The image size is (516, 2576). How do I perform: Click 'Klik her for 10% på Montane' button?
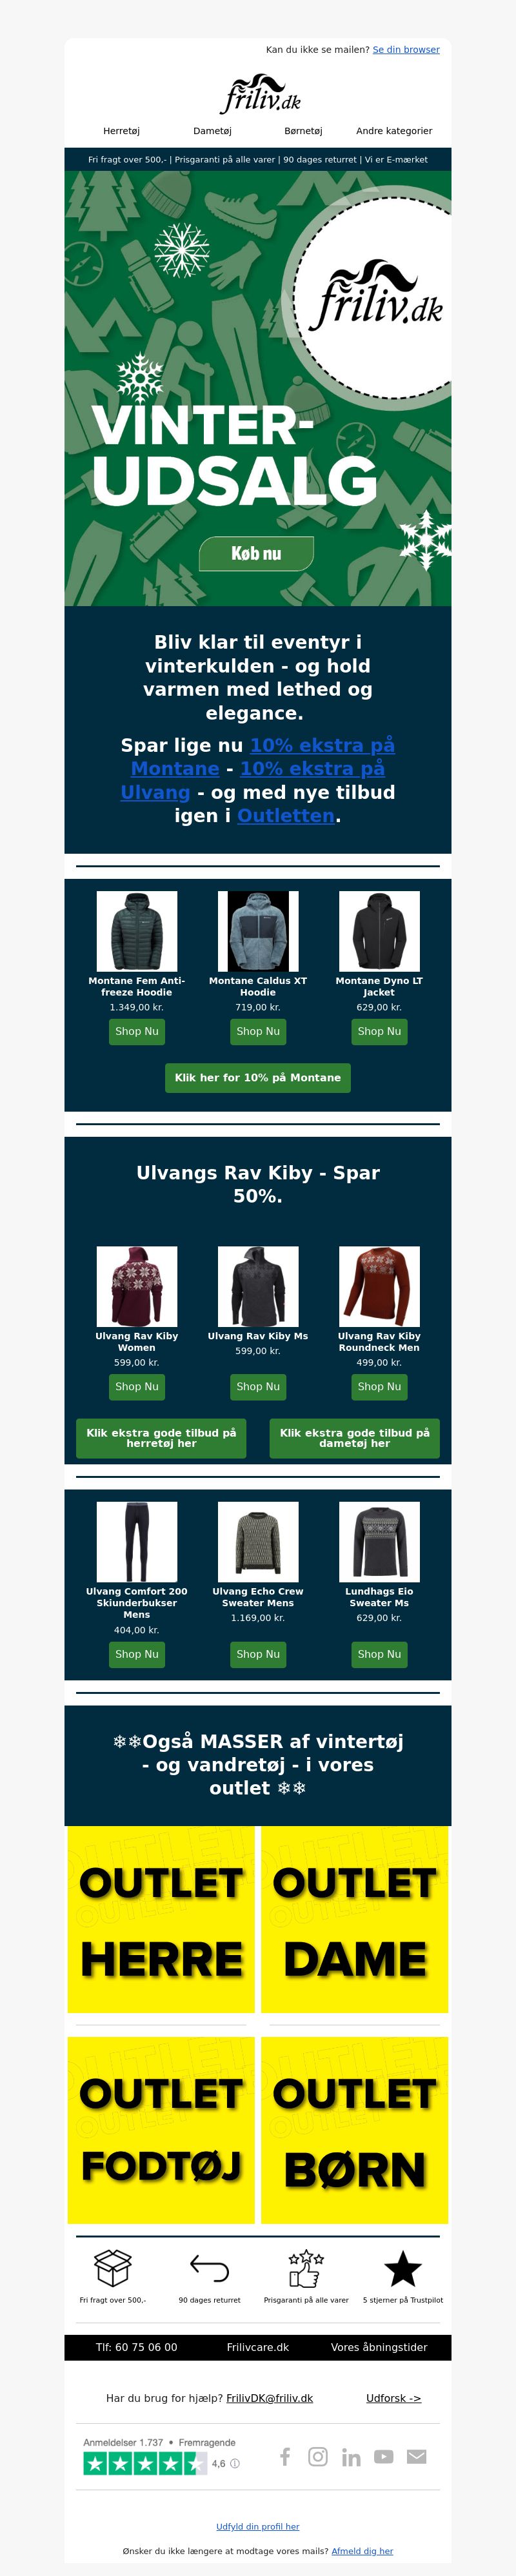click(258, 1077)
